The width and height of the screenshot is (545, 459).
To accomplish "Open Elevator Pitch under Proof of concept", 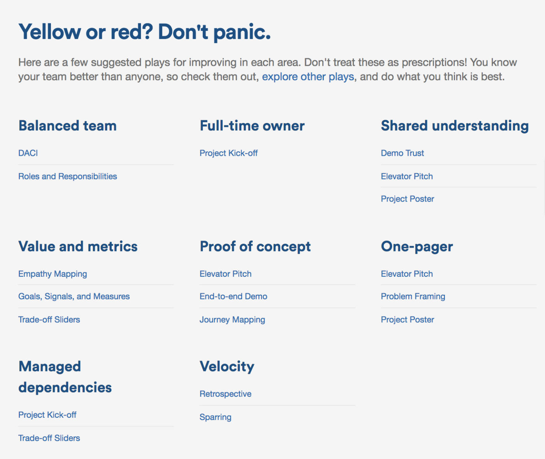I will click(x=225, y=274).
